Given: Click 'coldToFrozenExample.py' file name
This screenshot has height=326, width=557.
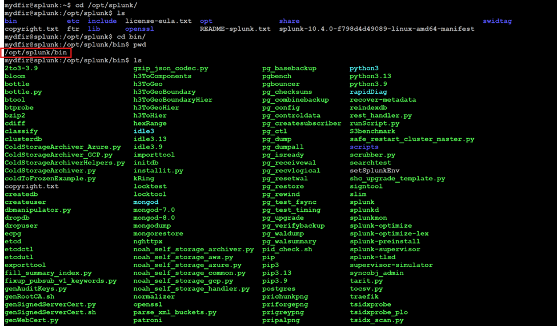Looking at the screenshot, I should point(50,179).
